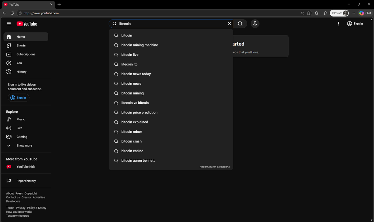Close the YouTube browser tab
Image resolution: width=374 pixels, height=222 pixels.
point(51,4)
